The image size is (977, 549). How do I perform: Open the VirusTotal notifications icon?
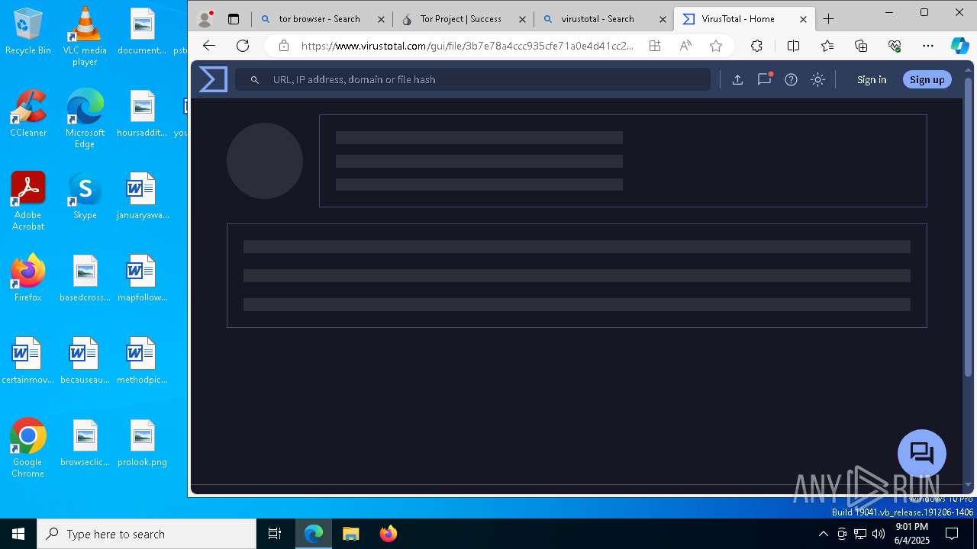click(764, 79)
